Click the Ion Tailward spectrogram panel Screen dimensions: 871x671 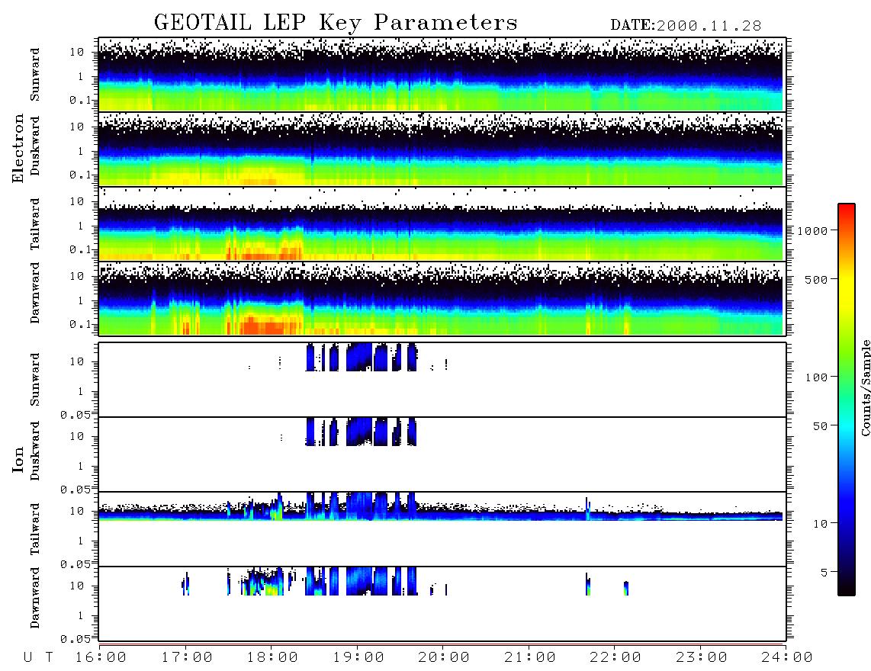442,529
